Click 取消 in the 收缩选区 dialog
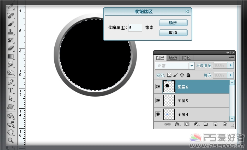The height and width of the screenshot is (150, 247). pos(173,33)
